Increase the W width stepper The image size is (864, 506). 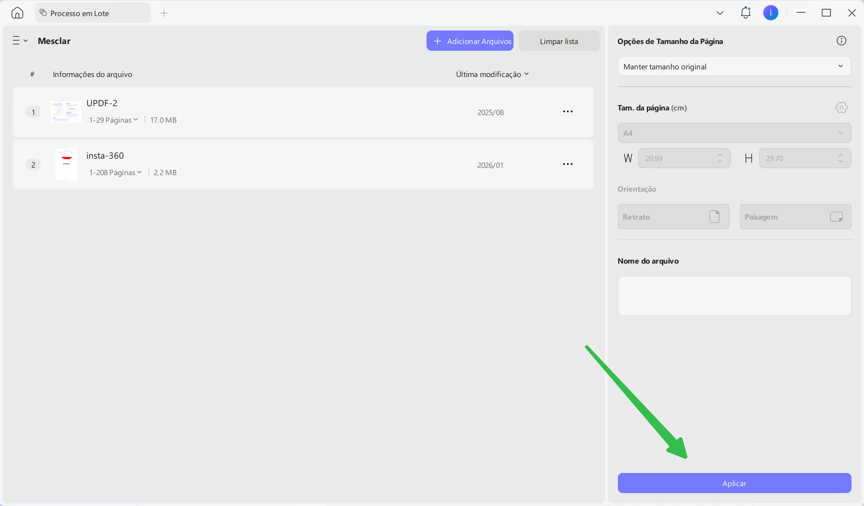click(x=720, y=155)
